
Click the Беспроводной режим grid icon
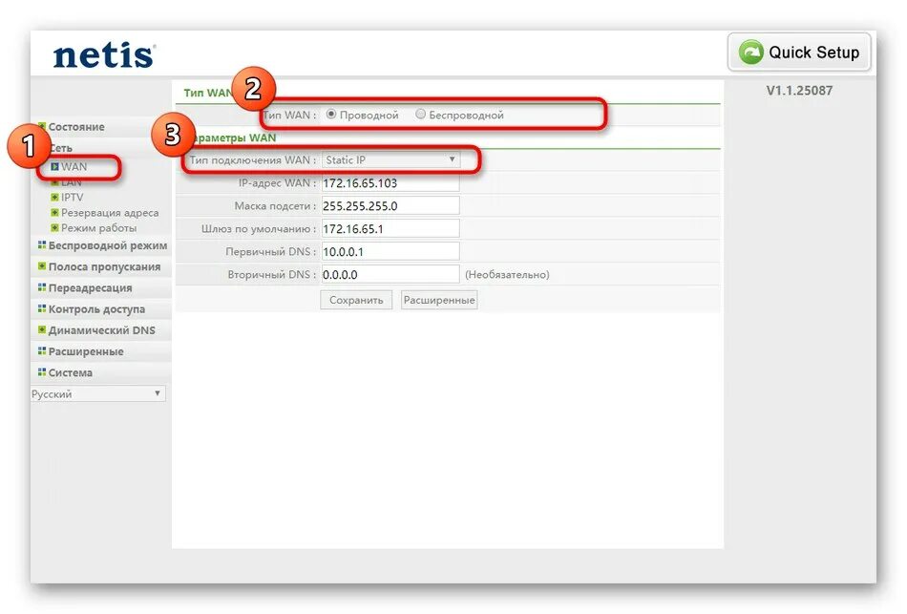[x=42, y=244]
